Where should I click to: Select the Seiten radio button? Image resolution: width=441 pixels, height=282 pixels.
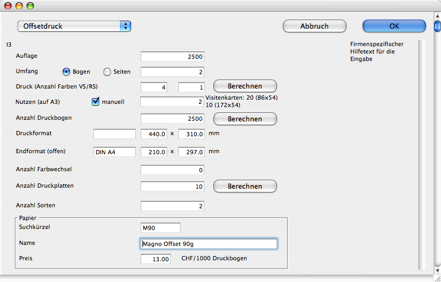point(107,72)
